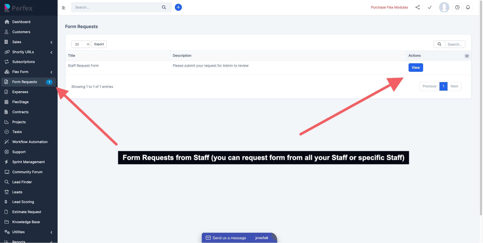483x243 pixels.
Task: Click the table Search input field
Action: point(455,44)
